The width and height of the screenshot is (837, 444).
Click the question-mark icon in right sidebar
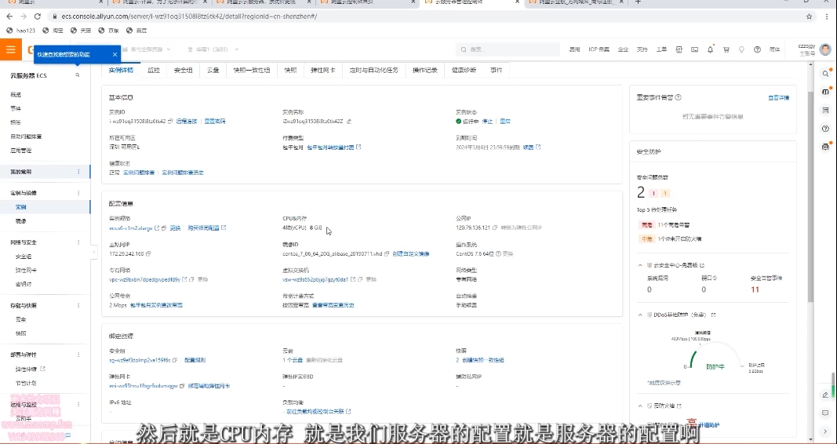825,129
